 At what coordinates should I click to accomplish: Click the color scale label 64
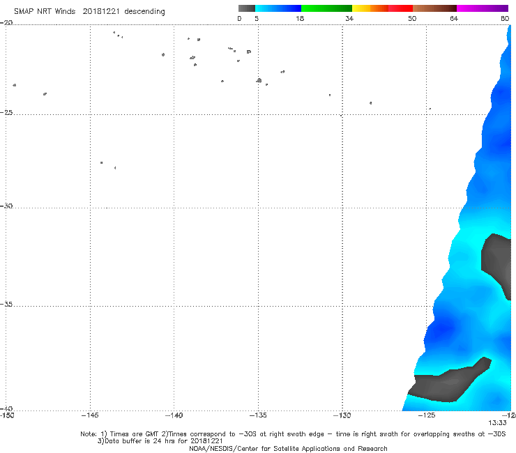(454, 19)
